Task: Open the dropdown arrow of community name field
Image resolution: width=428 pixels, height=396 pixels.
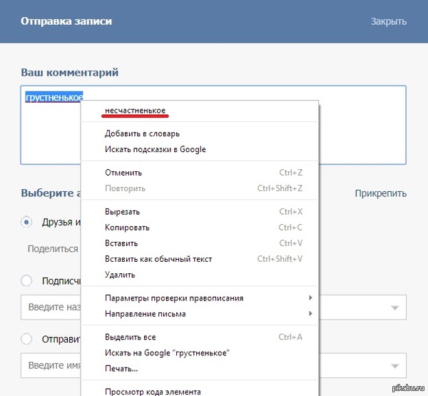Action: point(394,308)
